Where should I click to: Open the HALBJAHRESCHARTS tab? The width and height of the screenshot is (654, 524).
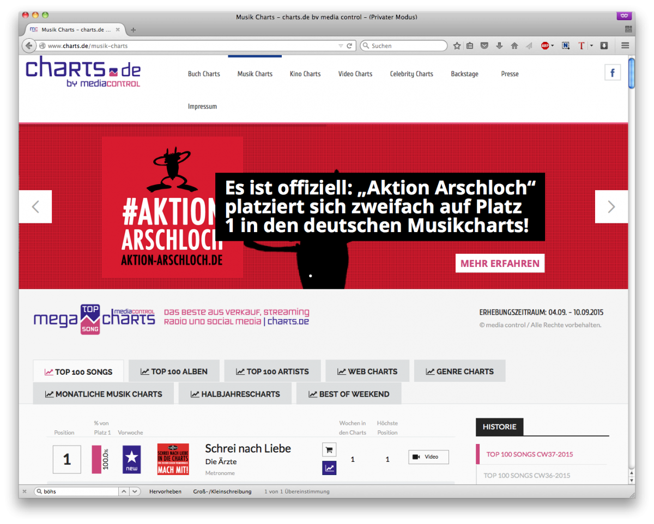click(235, 393)
